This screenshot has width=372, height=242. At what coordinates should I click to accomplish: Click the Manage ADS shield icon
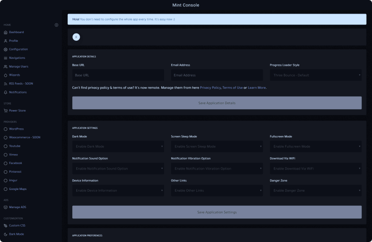pyautogui.click(x=5, y=207)
